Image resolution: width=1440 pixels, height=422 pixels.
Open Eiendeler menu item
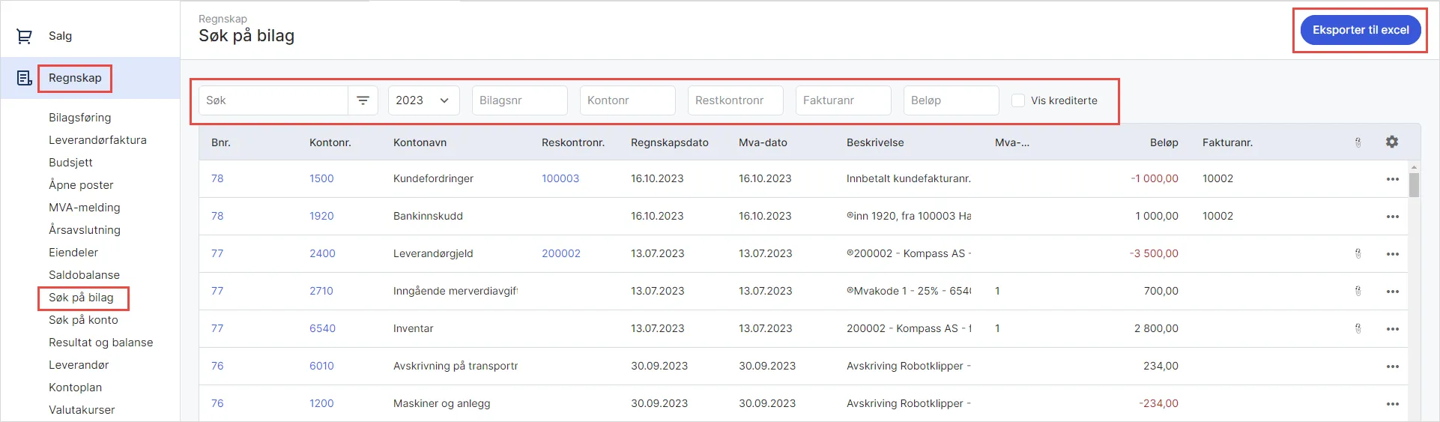click(x=73, y=253)
